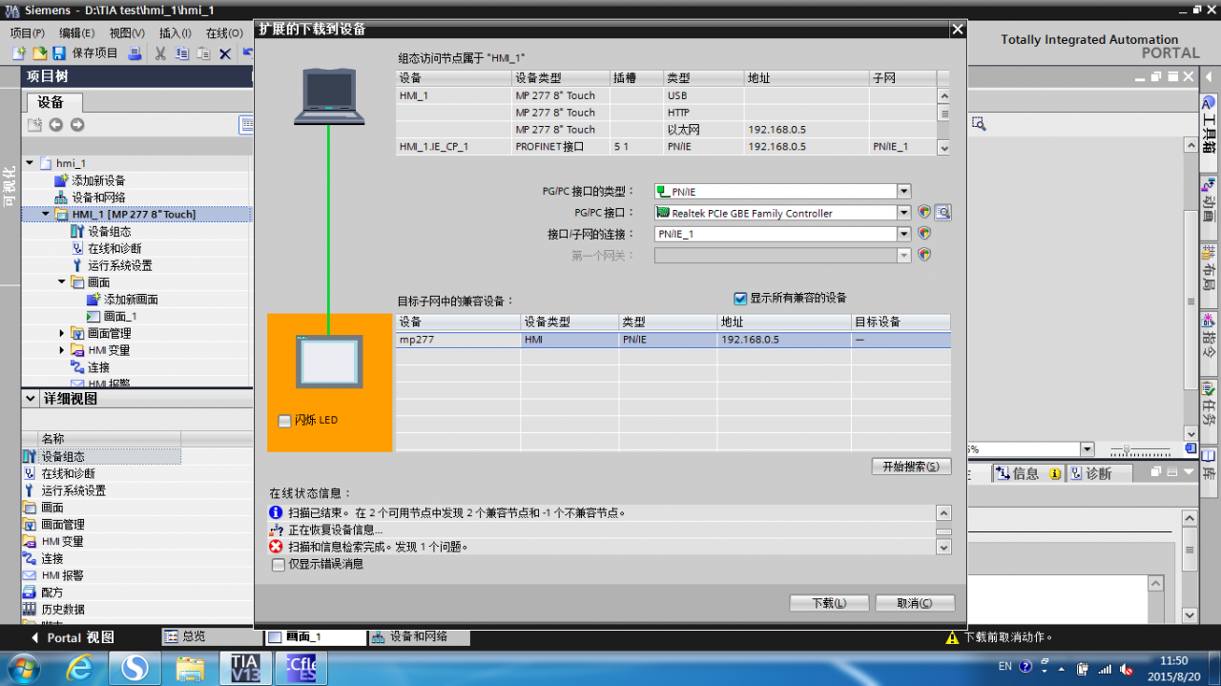The height and width of the screenshot is (686, 1221).
Task: Open the PG/PC interface type dropdown
Action: tap(904, 192)
